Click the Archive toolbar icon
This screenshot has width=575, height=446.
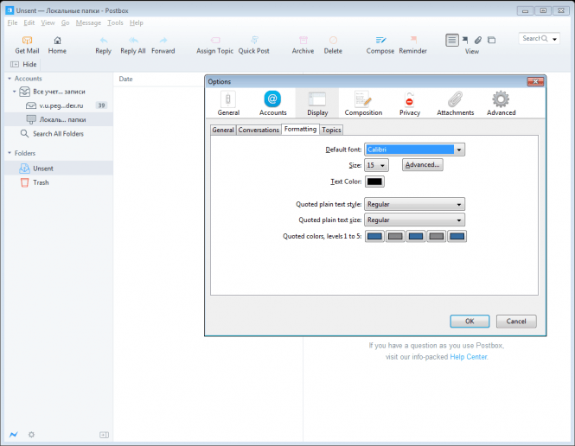pos(303,40)
